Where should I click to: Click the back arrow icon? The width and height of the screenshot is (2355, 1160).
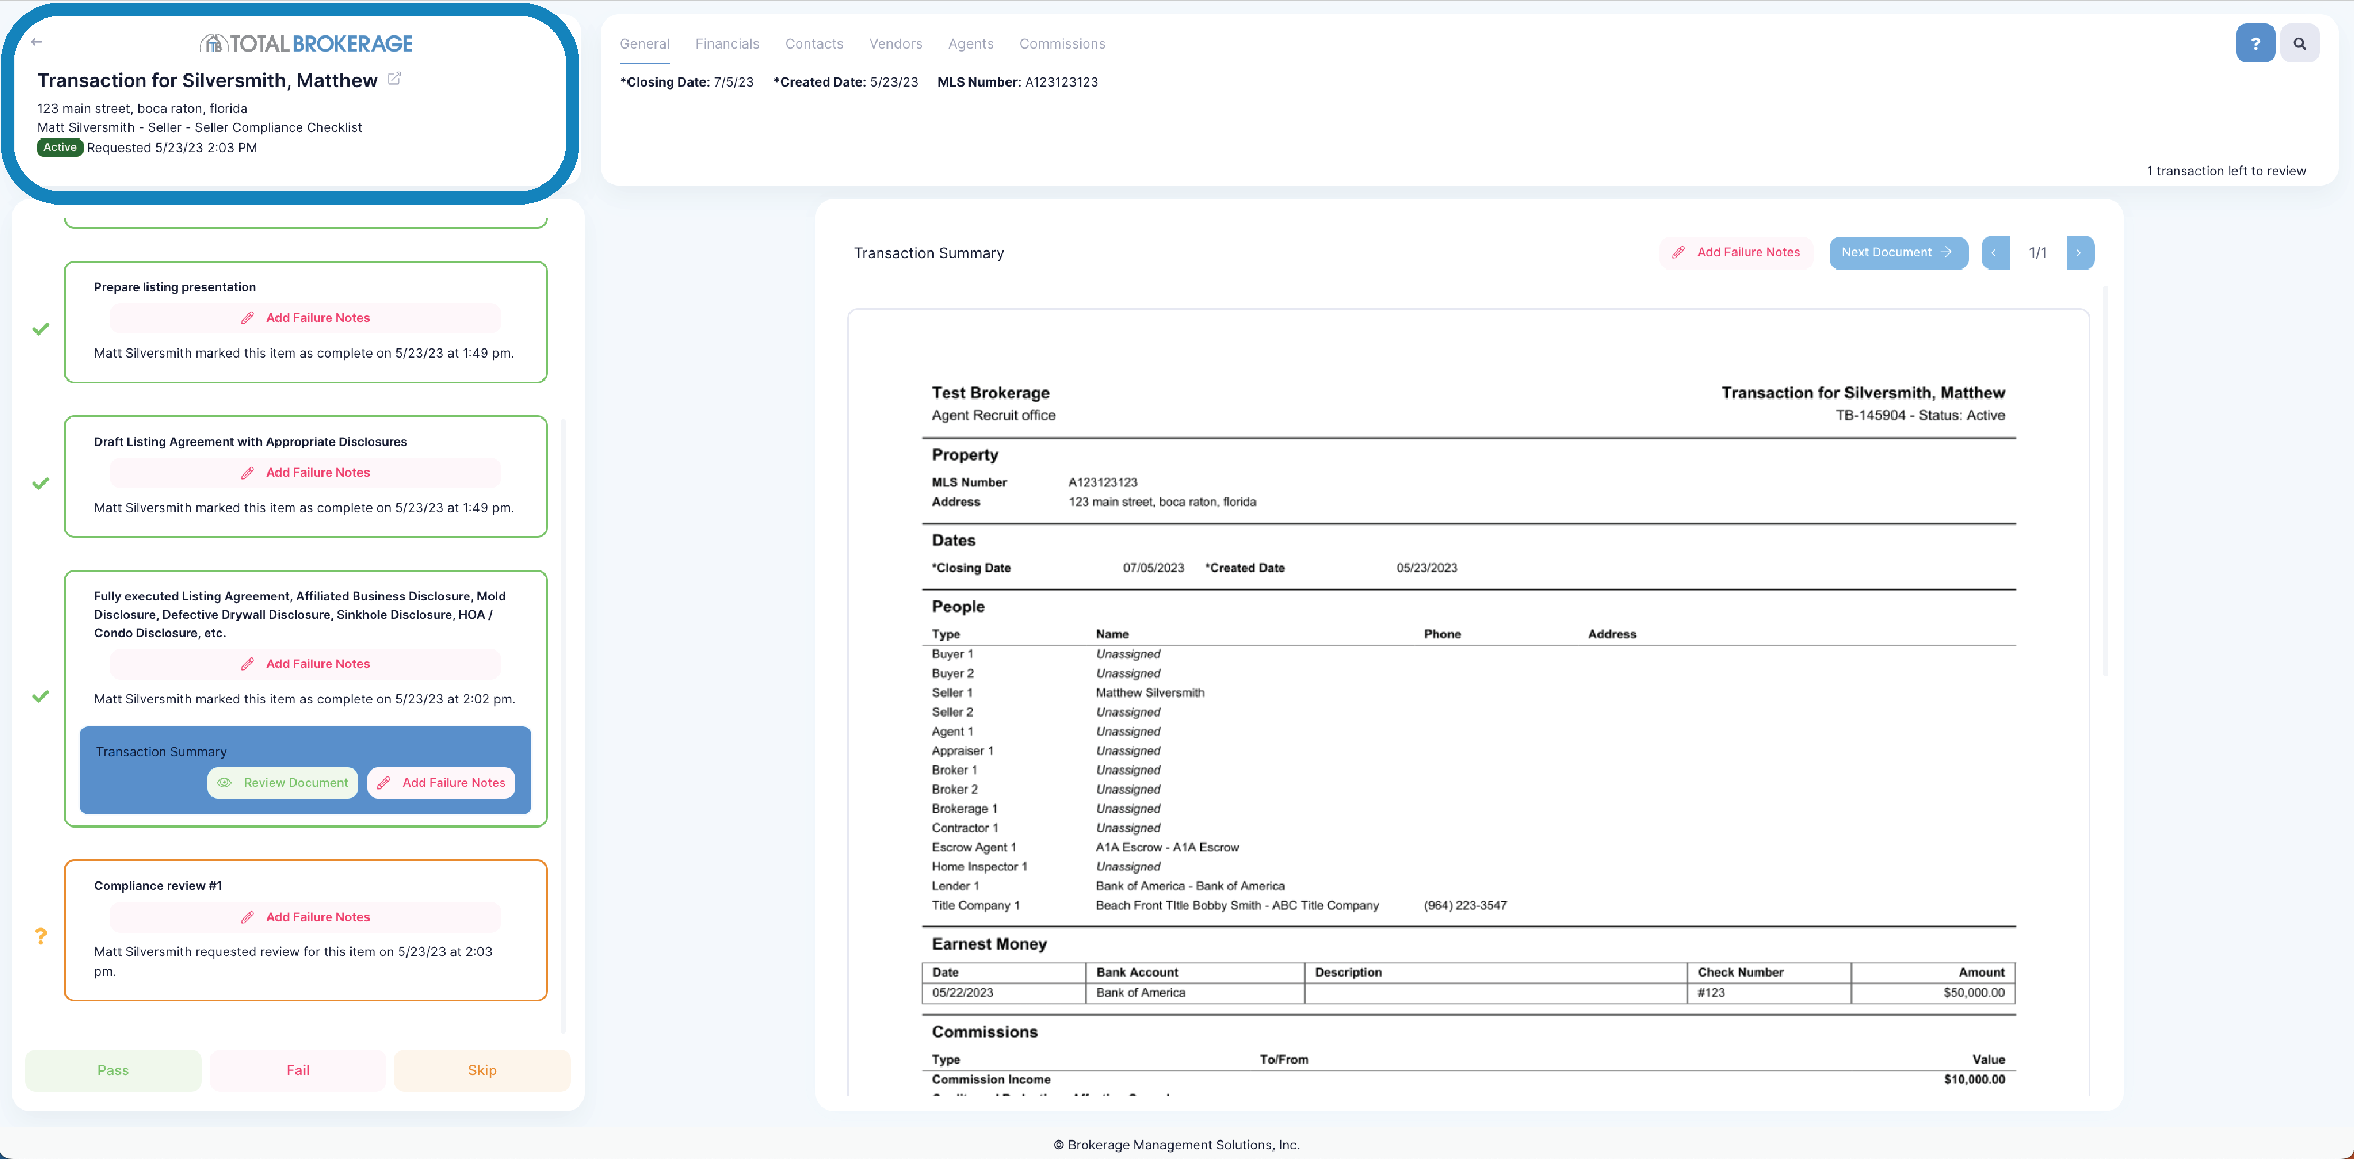36,42
